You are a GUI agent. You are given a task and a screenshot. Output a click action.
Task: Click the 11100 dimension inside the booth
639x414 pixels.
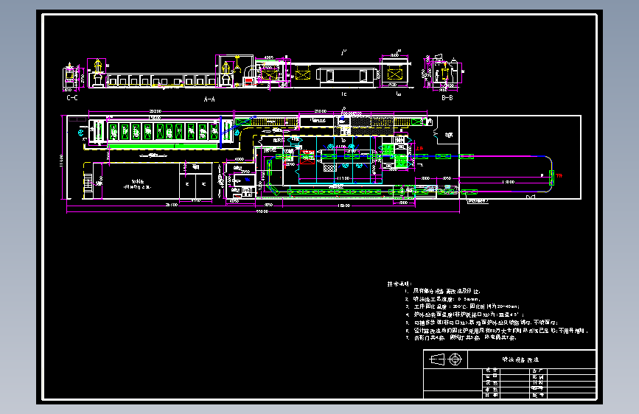coord(343,178)
